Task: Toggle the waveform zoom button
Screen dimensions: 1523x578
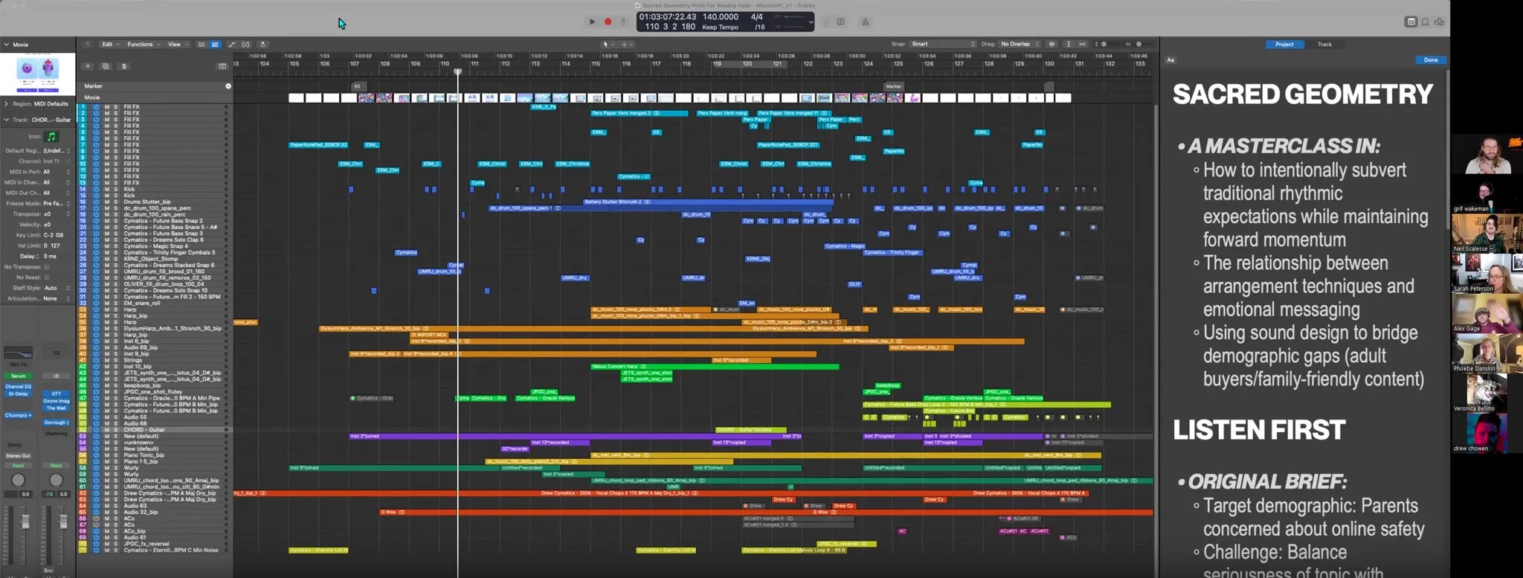Action: pos(1052,45)
